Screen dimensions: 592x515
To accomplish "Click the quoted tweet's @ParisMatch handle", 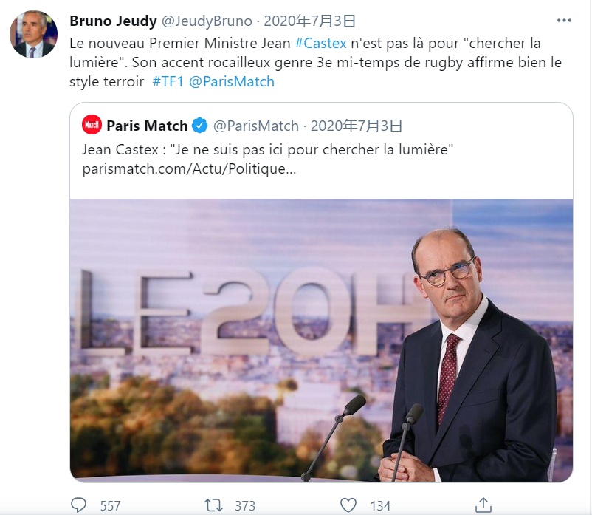I will 256,125.
